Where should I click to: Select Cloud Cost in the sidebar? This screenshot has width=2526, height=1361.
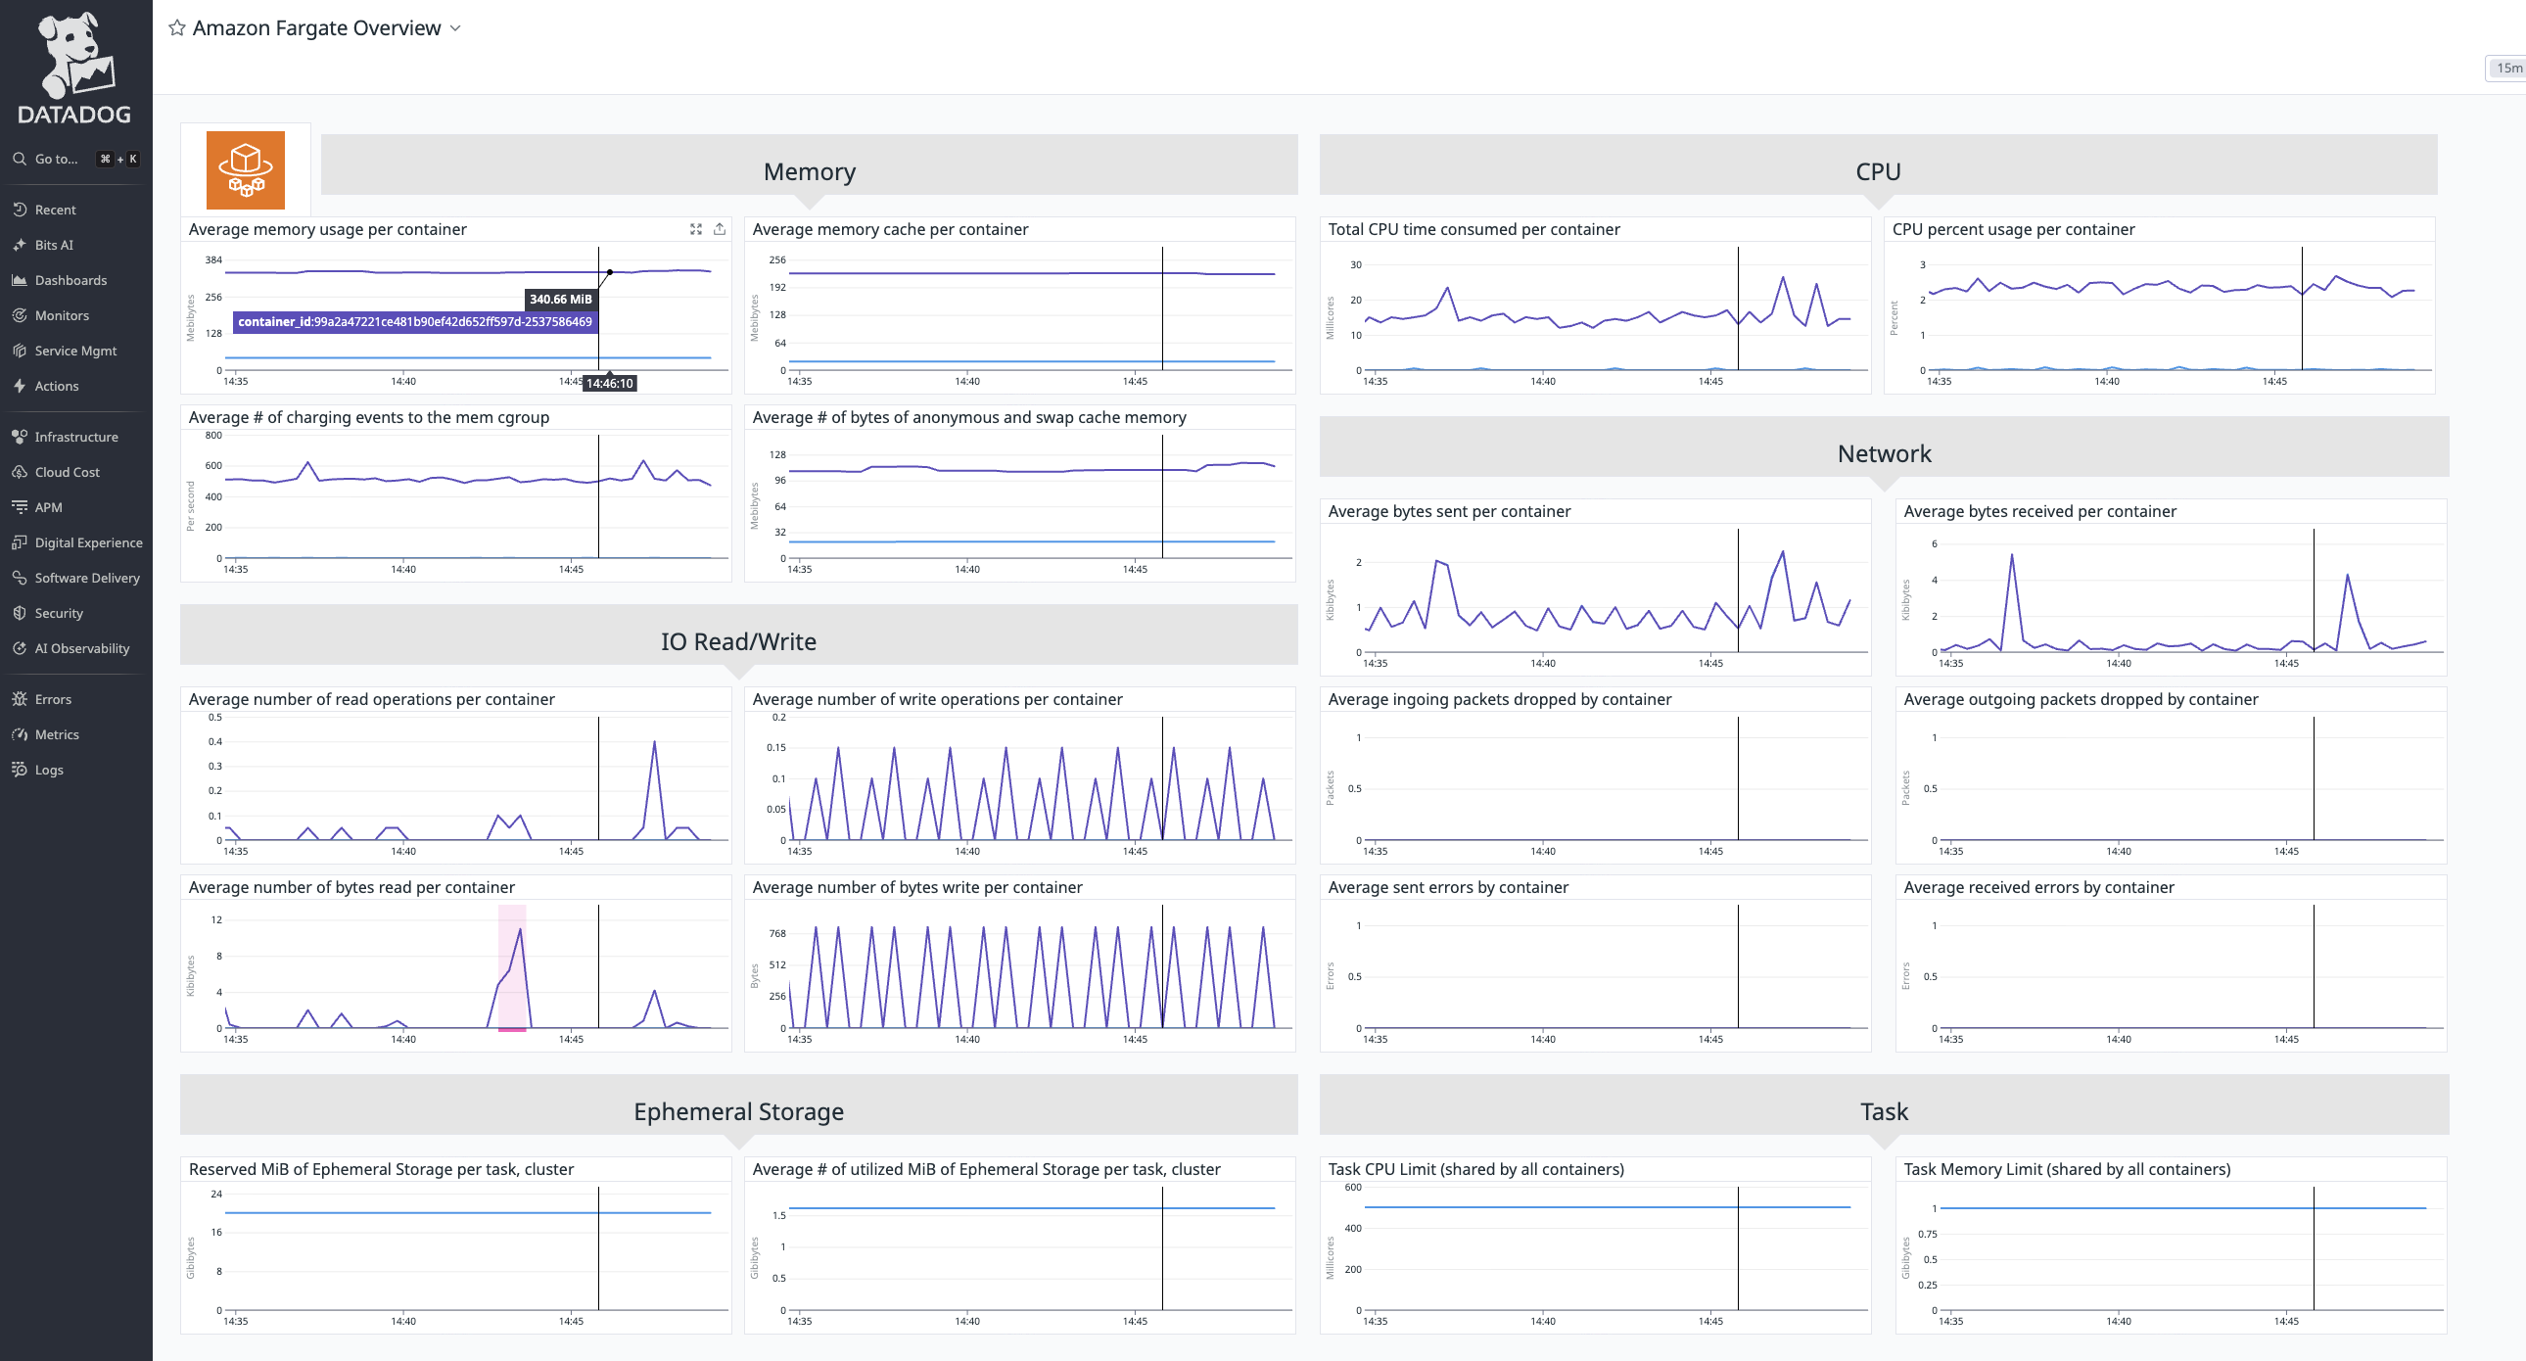coord(67,473)
